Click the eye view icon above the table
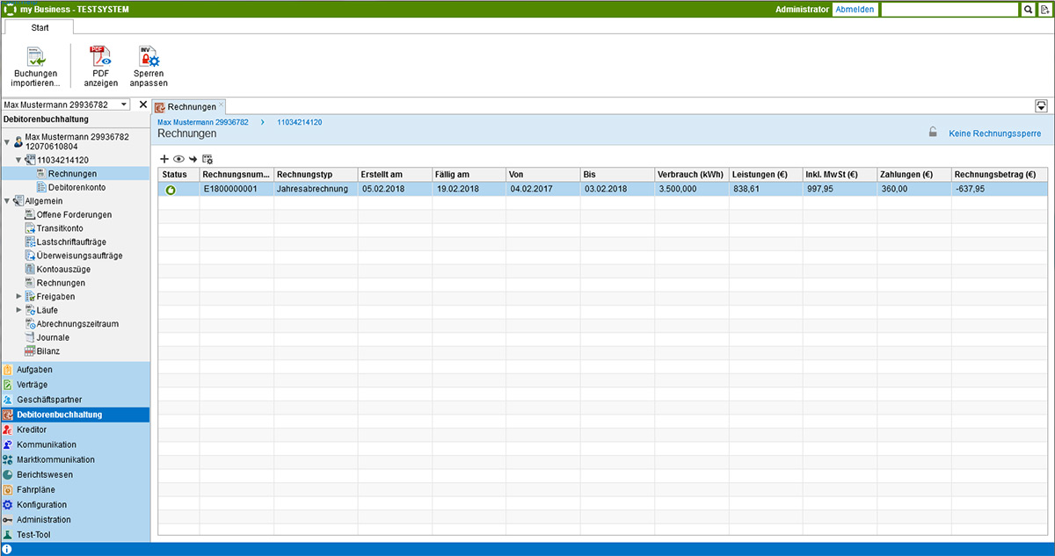Screen dimensions: 1055x556 pos(178,159)
